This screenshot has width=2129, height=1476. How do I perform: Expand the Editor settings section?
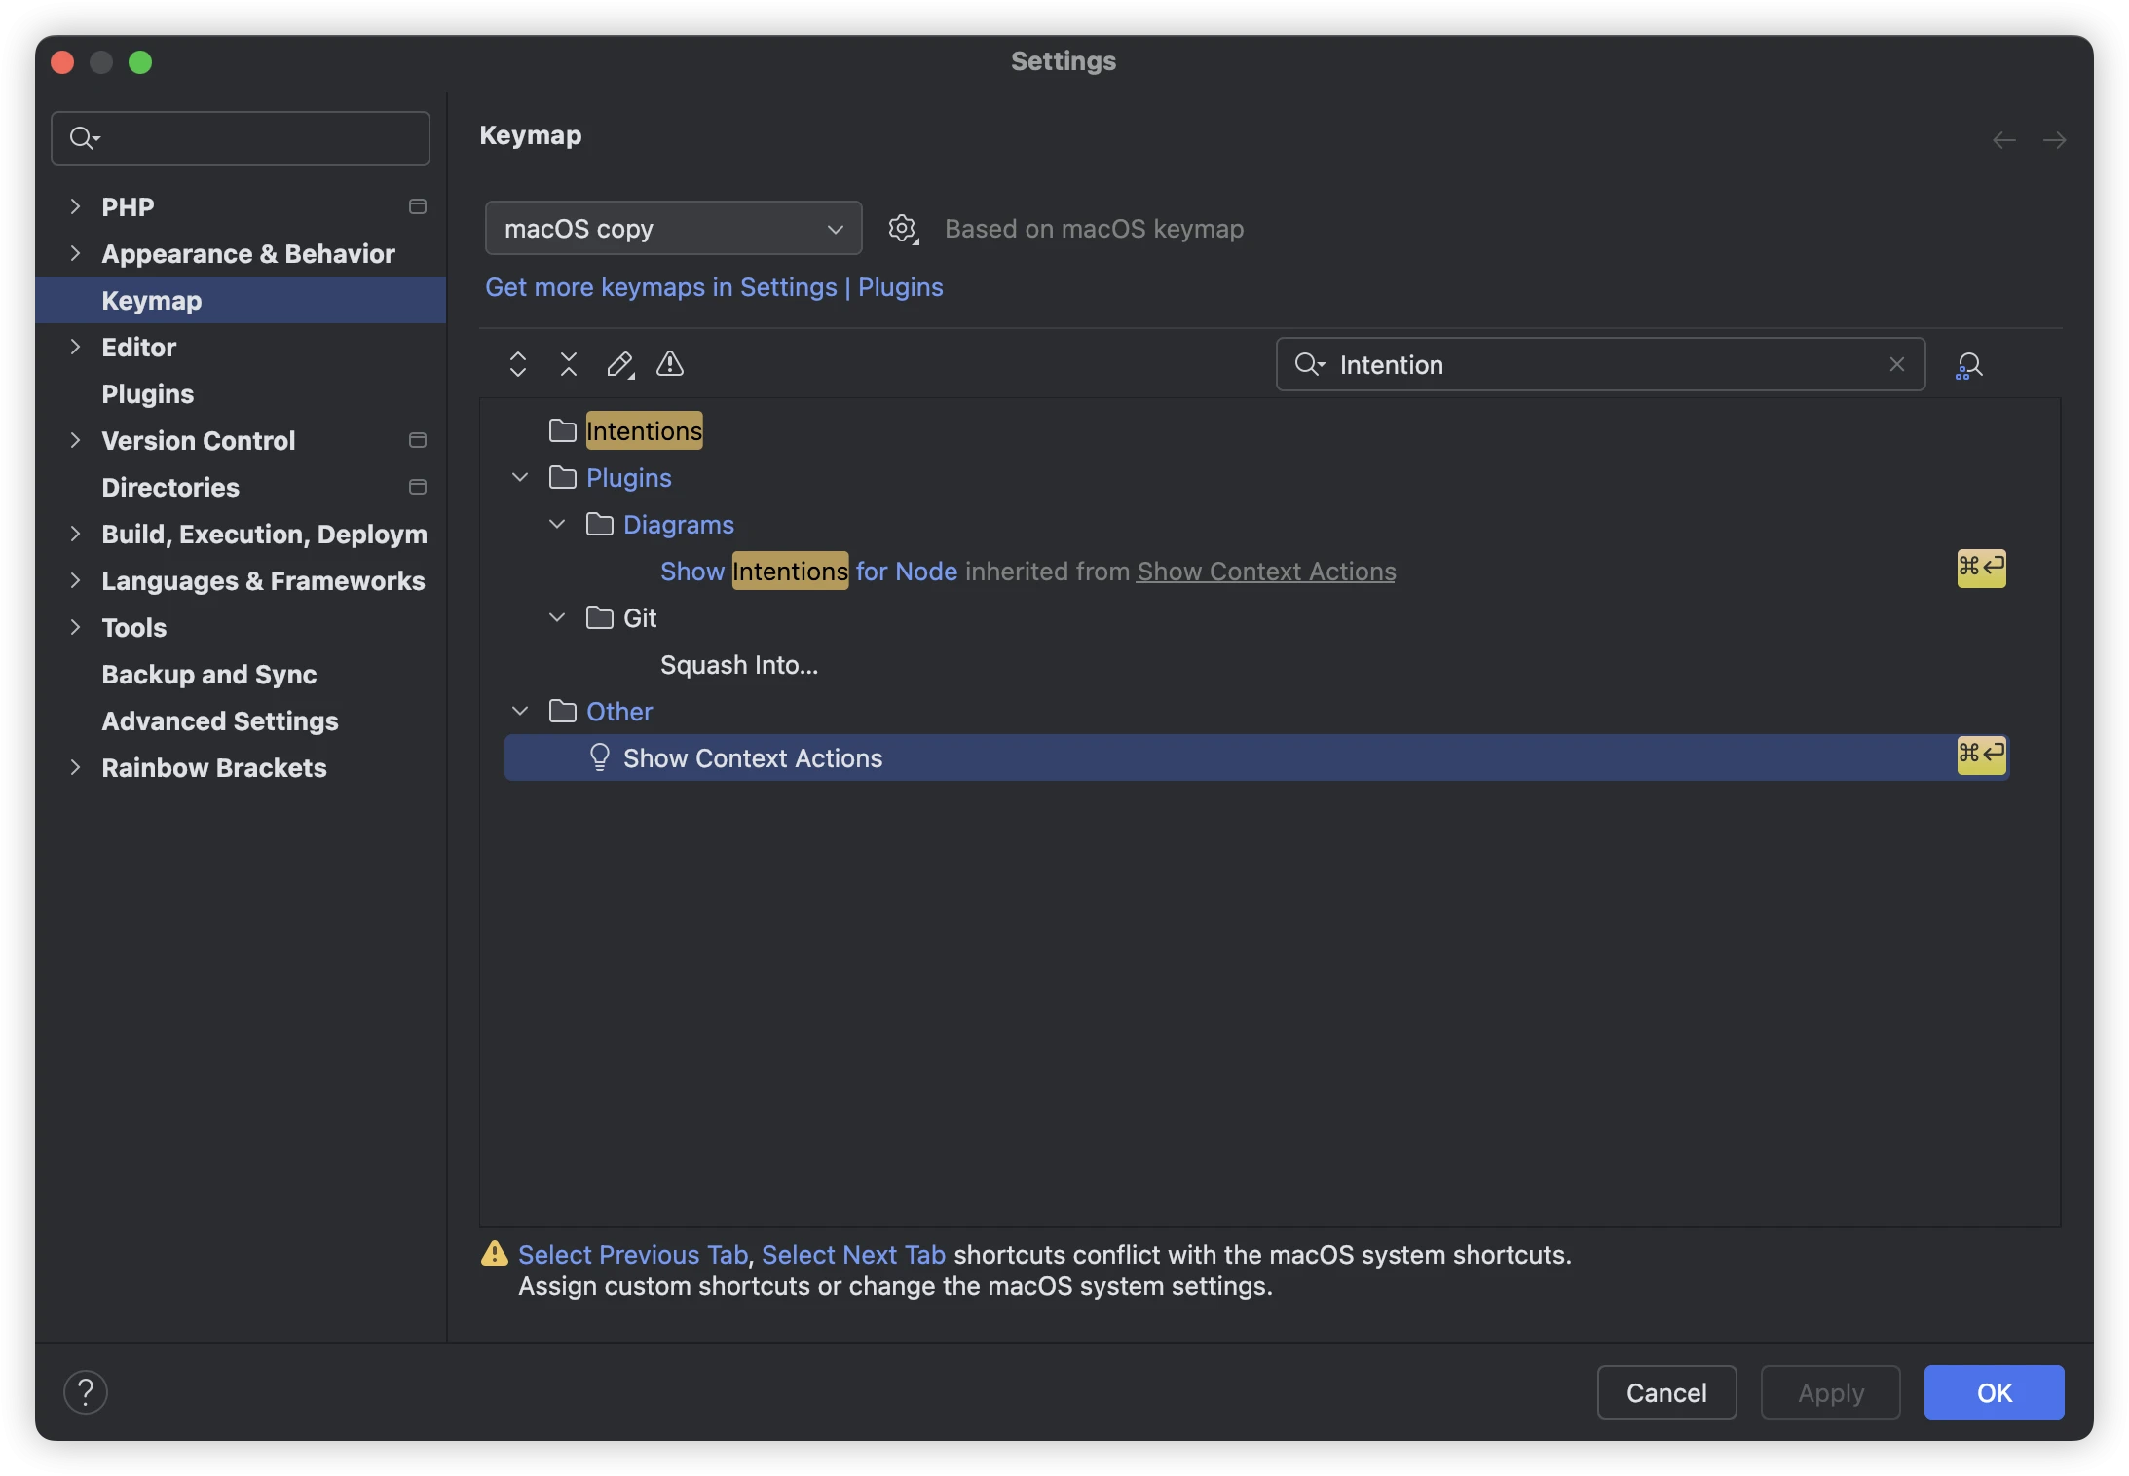[75, 347]
